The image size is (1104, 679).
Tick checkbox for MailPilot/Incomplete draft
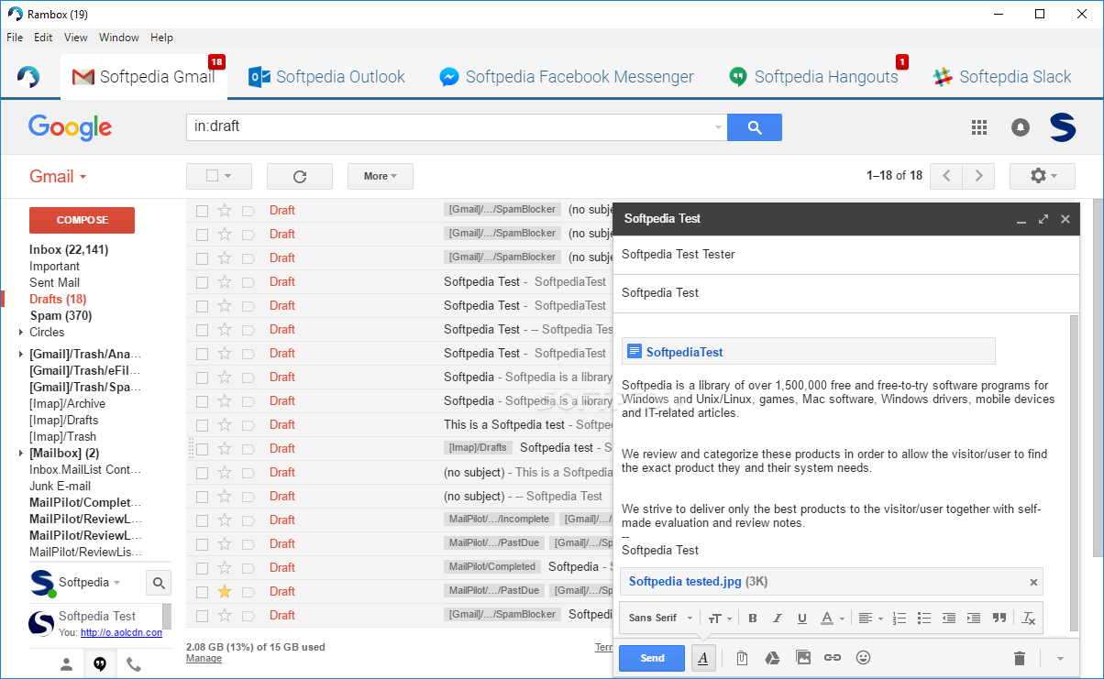click(202, 520)
